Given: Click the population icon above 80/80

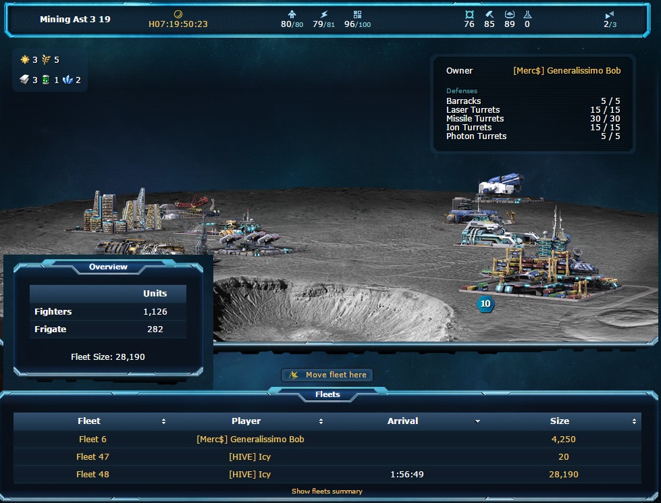Looking at the screenshot, I should [x=292, y=14].
